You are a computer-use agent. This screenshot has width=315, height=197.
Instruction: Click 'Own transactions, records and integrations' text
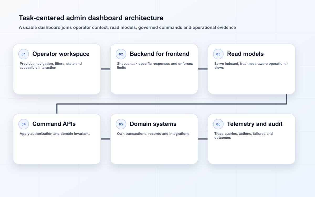[x=153, y=134]
